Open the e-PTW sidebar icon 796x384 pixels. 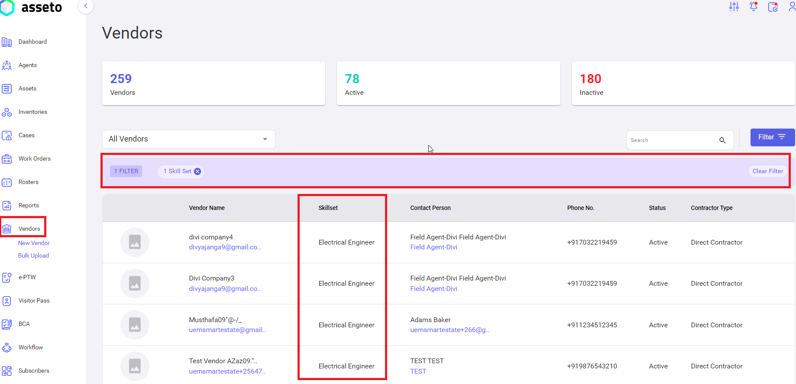(7, 278)
